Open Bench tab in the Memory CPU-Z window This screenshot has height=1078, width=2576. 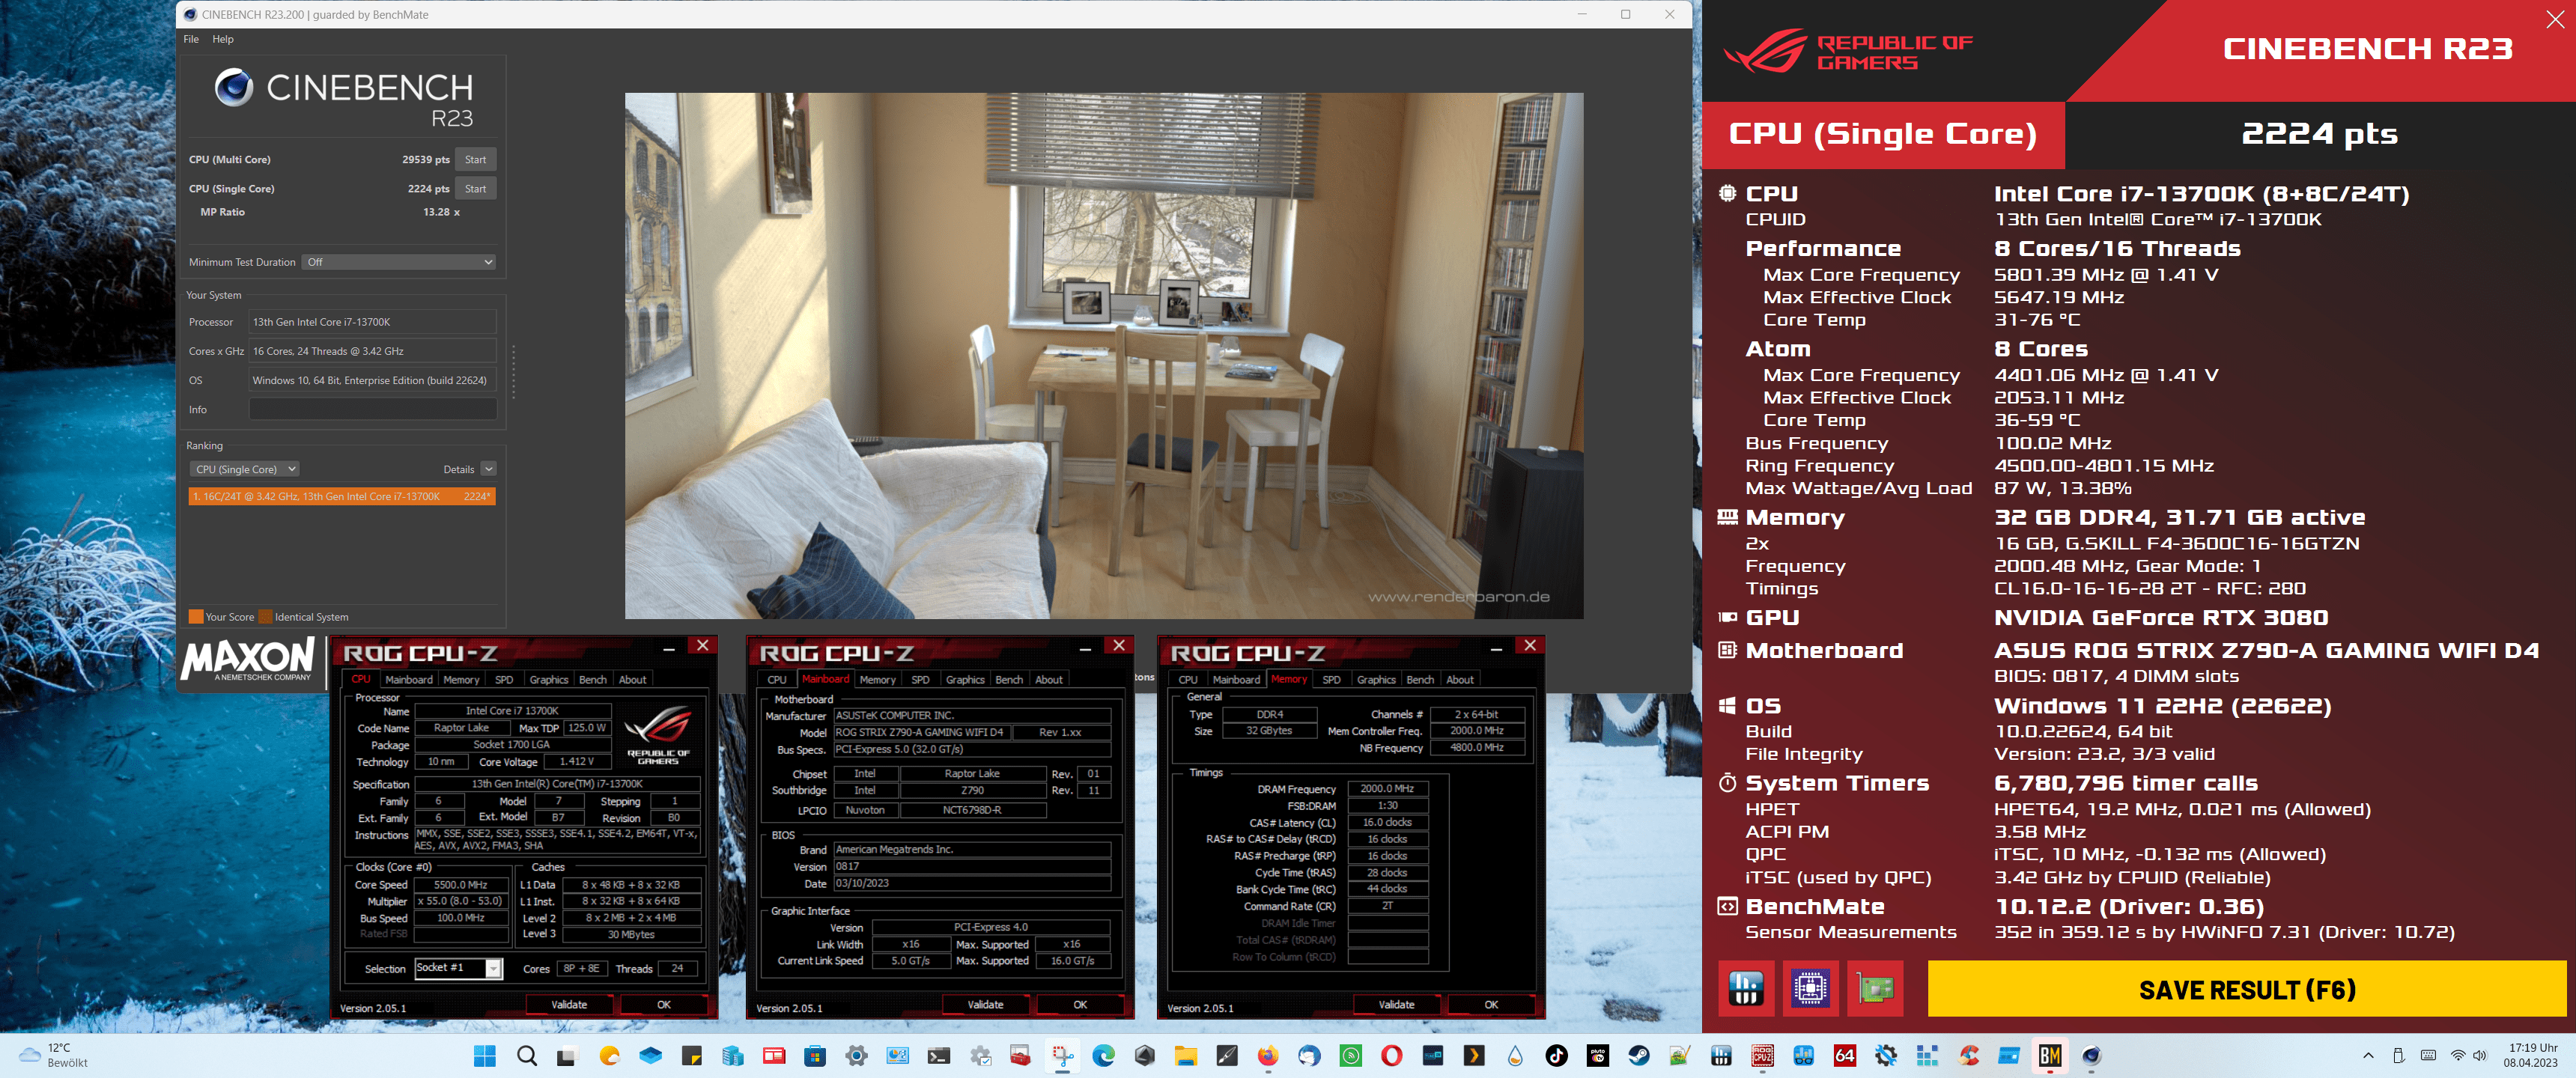tap(1420, 679)
